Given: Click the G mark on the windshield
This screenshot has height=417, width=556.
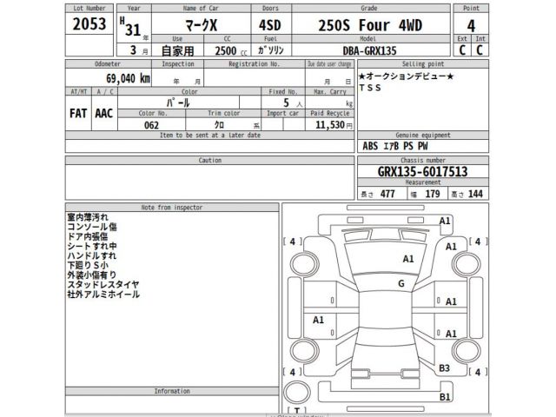Looking at the screenshot, I should click(x=401, y=283).
